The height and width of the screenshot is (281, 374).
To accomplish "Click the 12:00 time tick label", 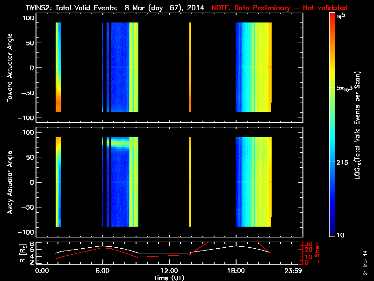I will tap(169, 271).
